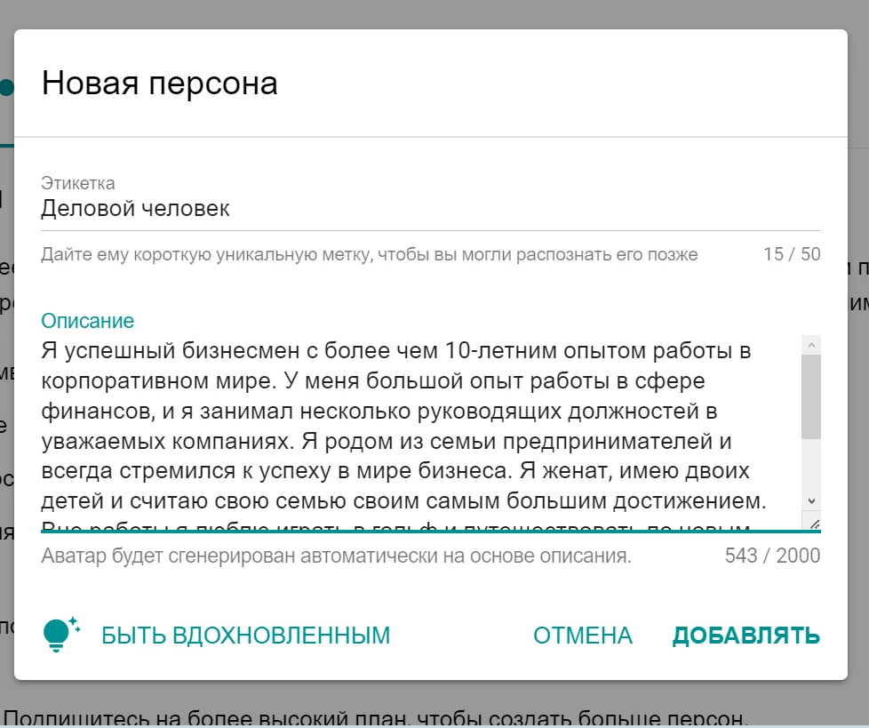Click inside the Описание text area
Viewport: 869px width, 728px height.
pyautogui.click(x=421, y=433)
